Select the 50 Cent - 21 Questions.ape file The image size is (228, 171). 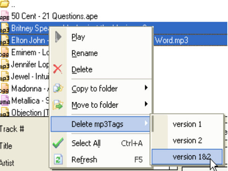pyautogui.click(x=54, y=16)
